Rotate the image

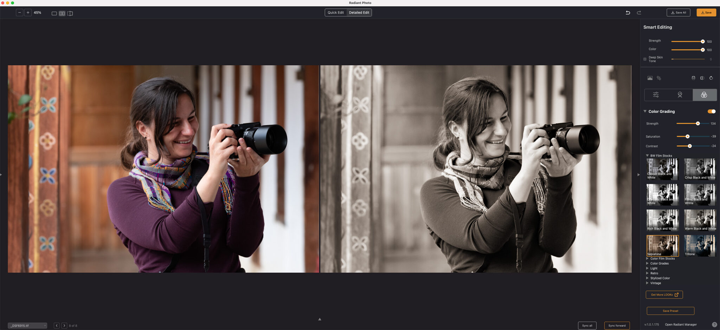point(711,78)
